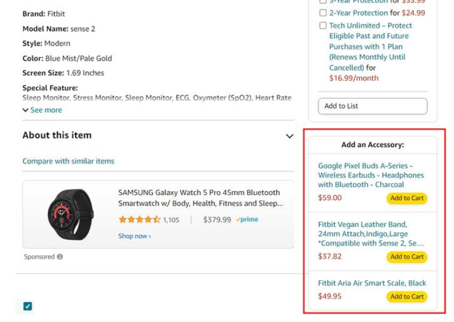Open the 1,105 ratings count
This screenshot has width=454, height=322.
tap(171, 220)
